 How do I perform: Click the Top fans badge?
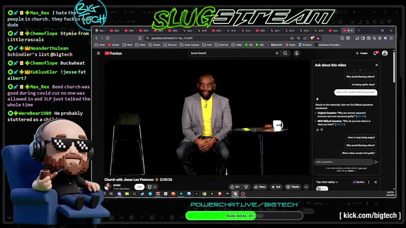pyautogui.click(x=358, y=182)
